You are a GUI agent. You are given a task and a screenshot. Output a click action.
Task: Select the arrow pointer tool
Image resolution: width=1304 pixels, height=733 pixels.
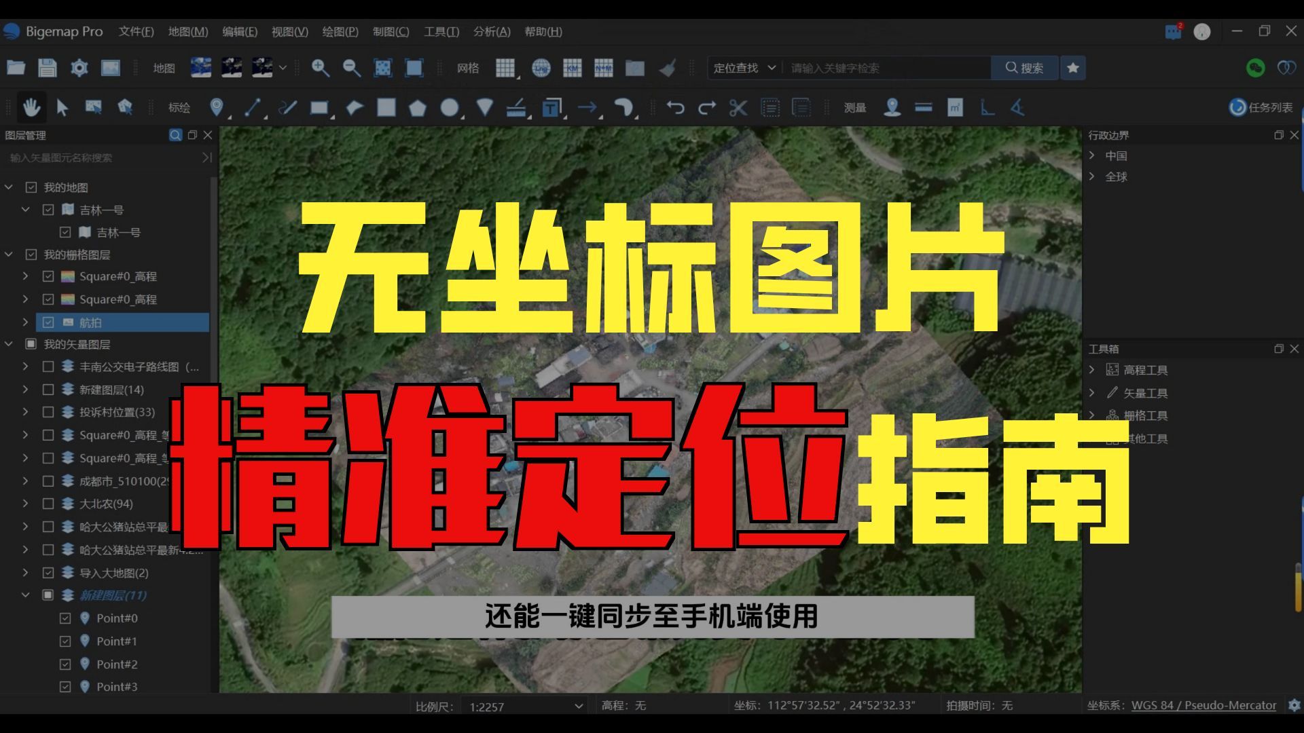[x=62, y=107]
